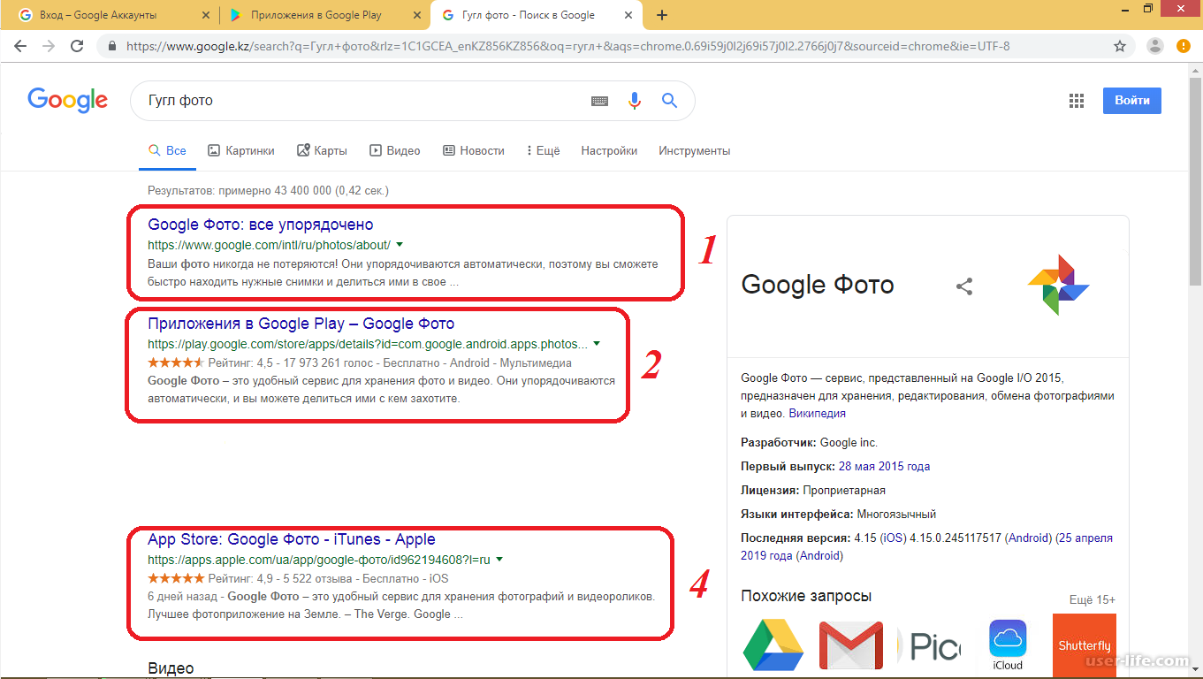The height and width of the screenshot is (679, 1203).
Task: Open the Google apps grid icon
Action: point(1076,101)
